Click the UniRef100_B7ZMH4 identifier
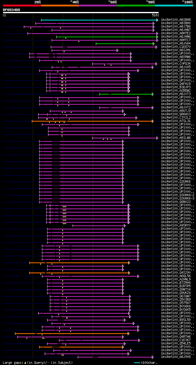 176,283
